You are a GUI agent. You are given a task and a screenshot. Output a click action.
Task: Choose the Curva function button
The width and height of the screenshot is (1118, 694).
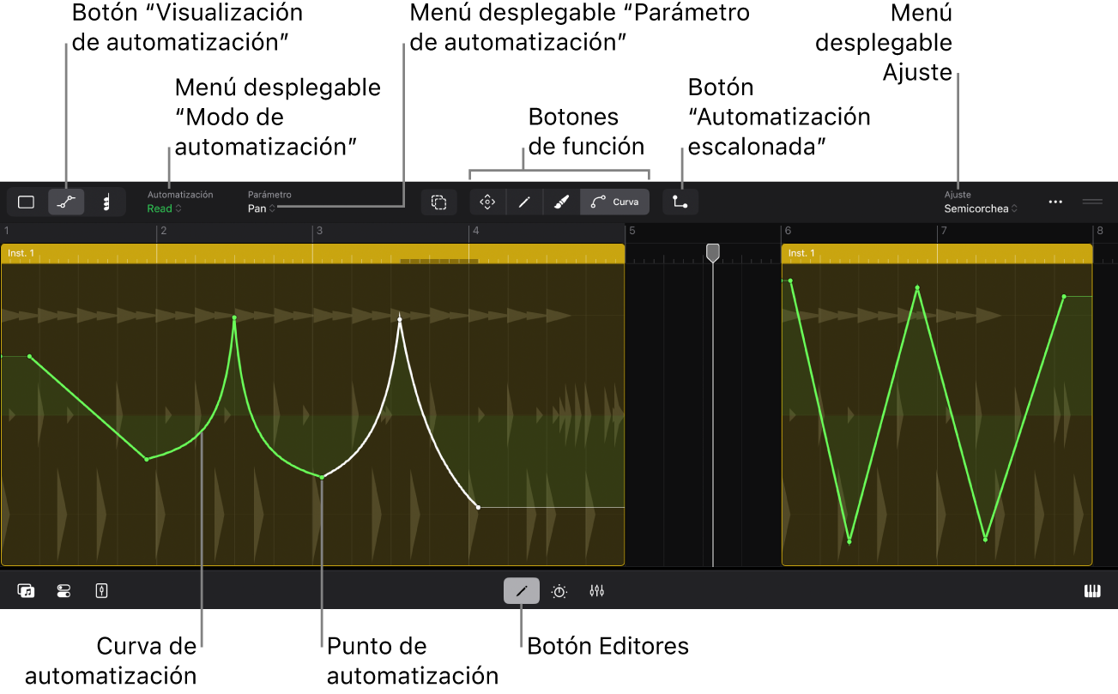[615, 202]
